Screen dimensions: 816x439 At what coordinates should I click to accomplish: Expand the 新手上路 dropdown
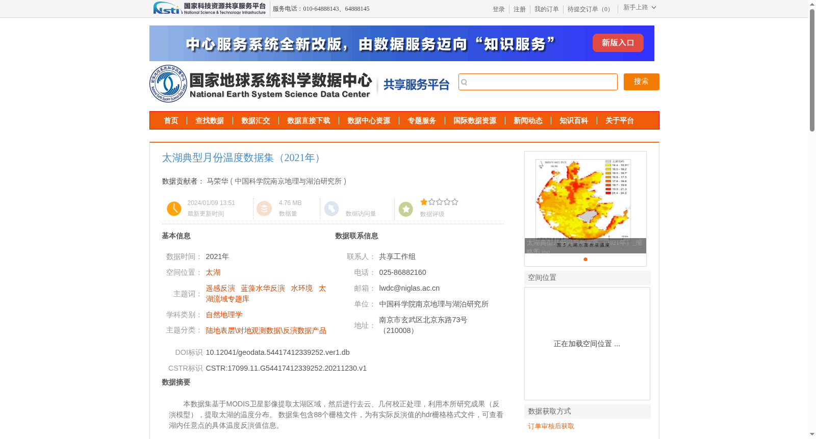click(640, 8)
